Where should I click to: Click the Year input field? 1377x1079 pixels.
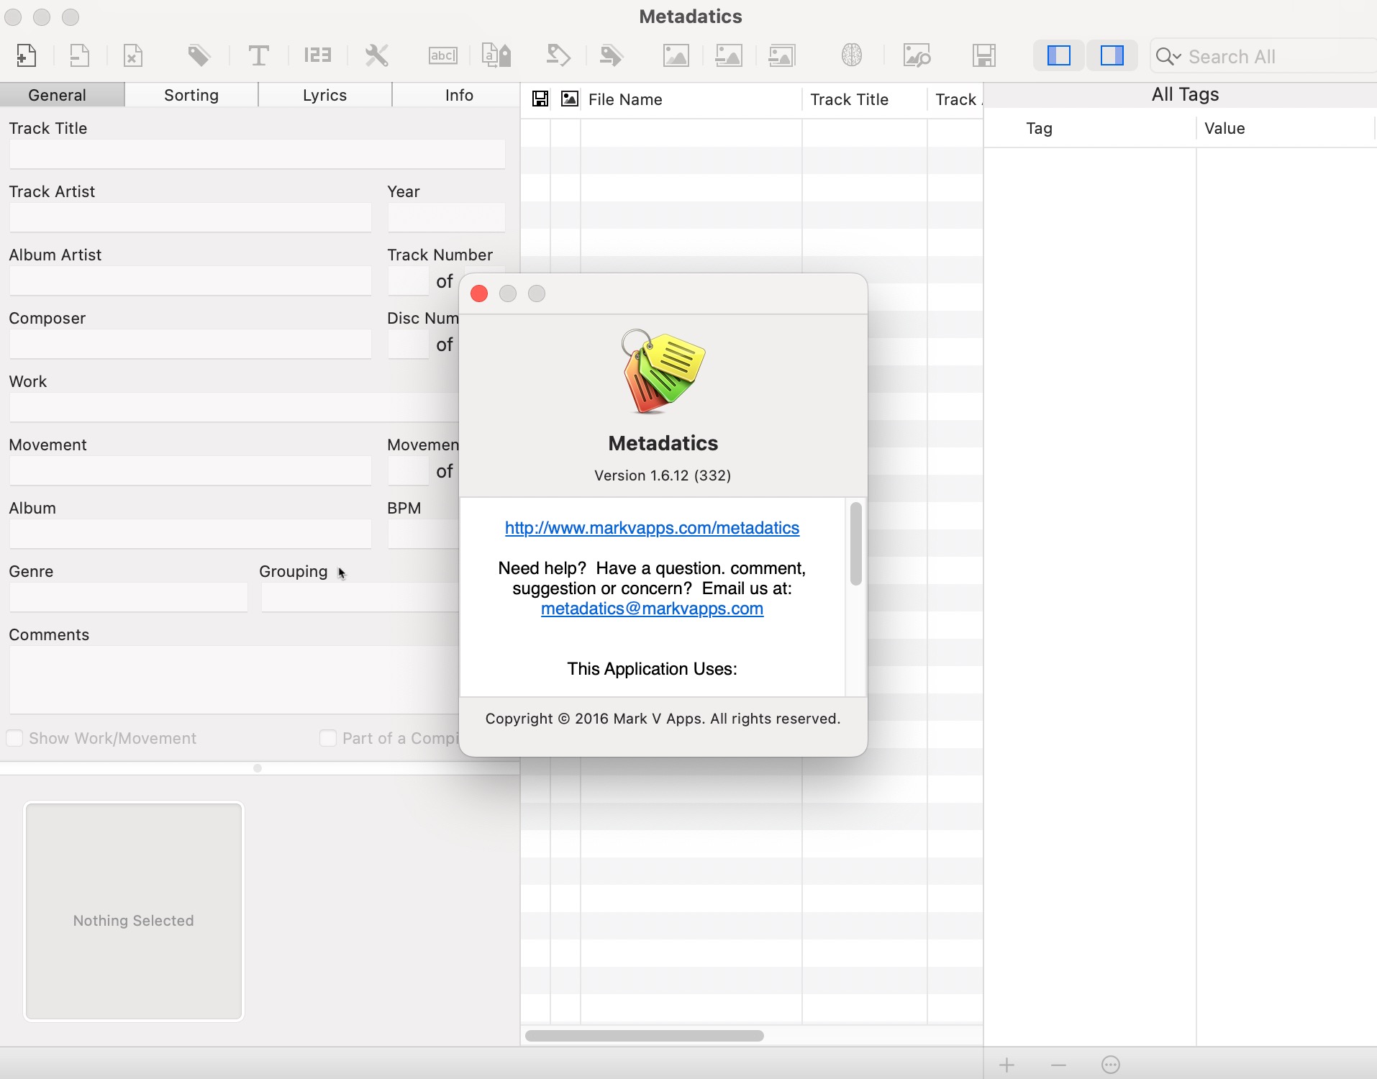pos(446,218)
